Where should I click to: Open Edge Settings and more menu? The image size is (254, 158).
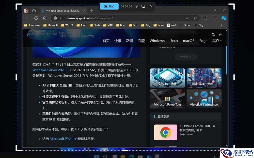pyautogui.click(x=215, y=18)
